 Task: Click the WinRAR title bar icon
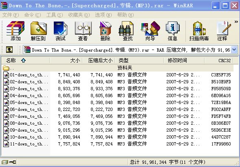[x=4, y=5]
